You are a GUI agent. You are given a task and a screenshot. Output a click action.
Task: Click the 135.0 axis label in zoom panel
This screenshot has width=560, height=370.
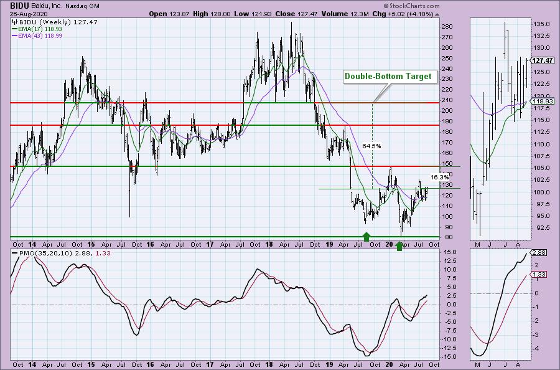[x=541, y=24]
